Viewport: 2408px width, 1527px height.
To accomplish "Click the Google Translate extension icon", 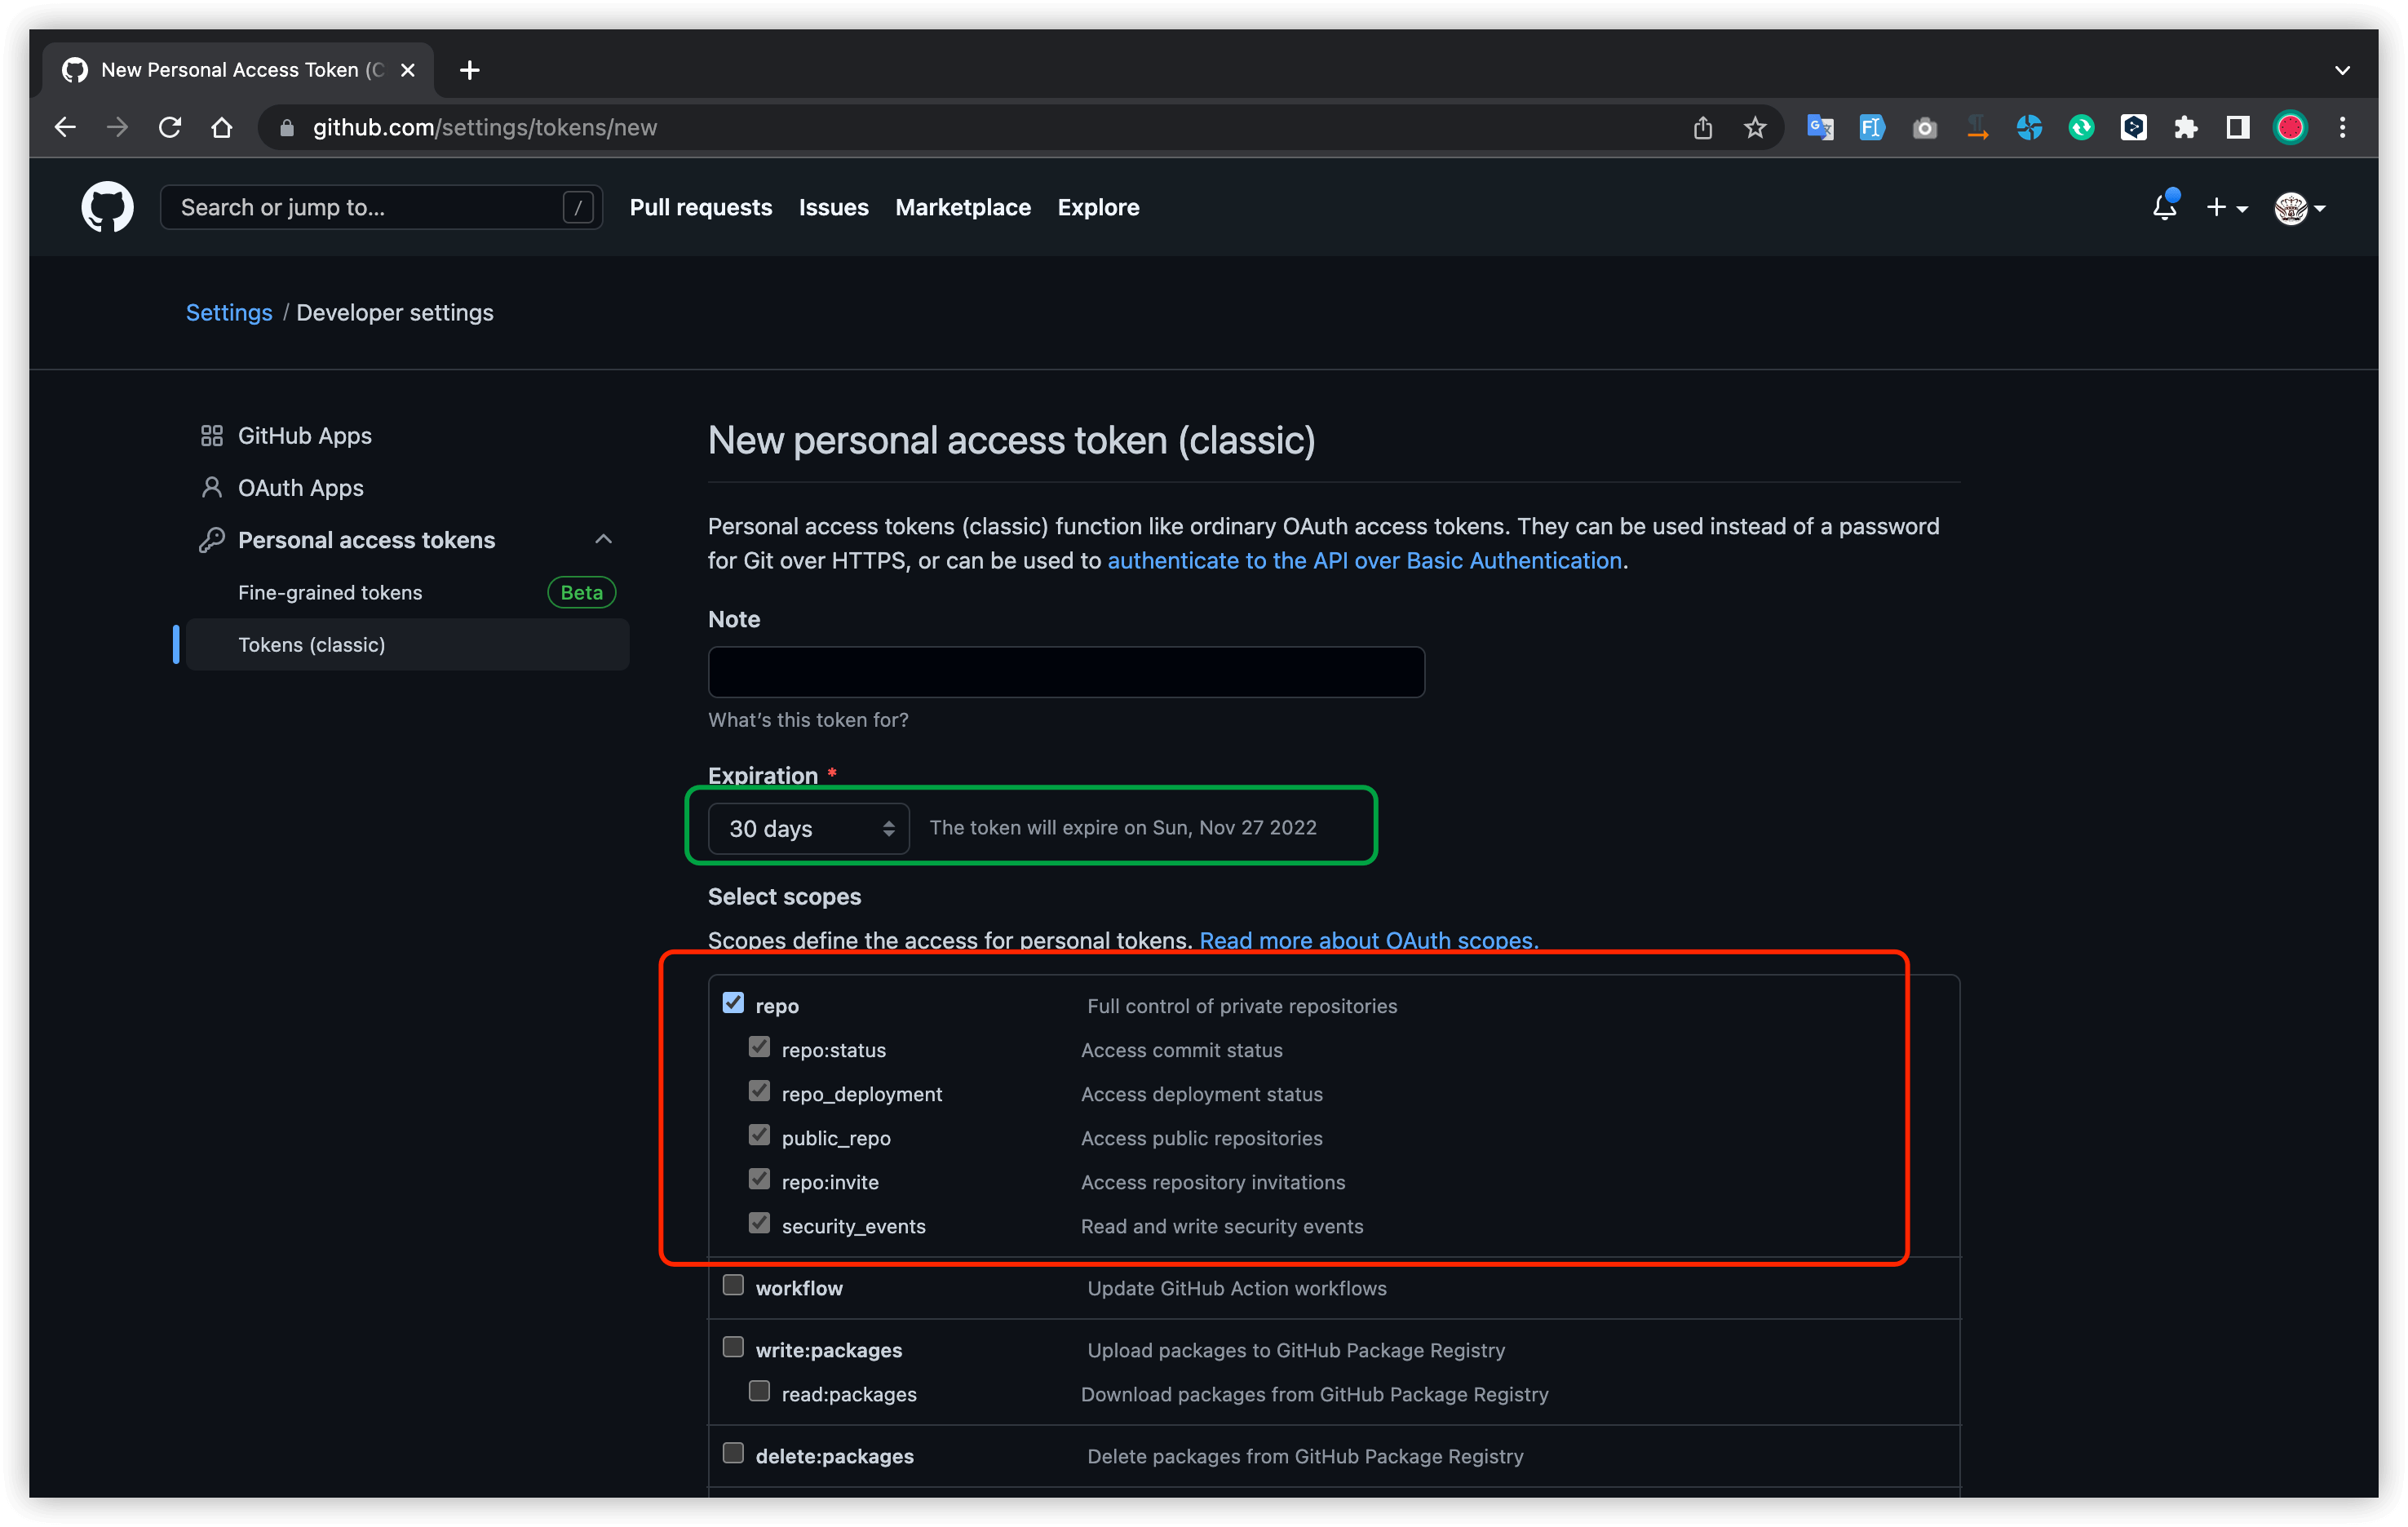I will pyautogui.click(x=1820, y=128).
